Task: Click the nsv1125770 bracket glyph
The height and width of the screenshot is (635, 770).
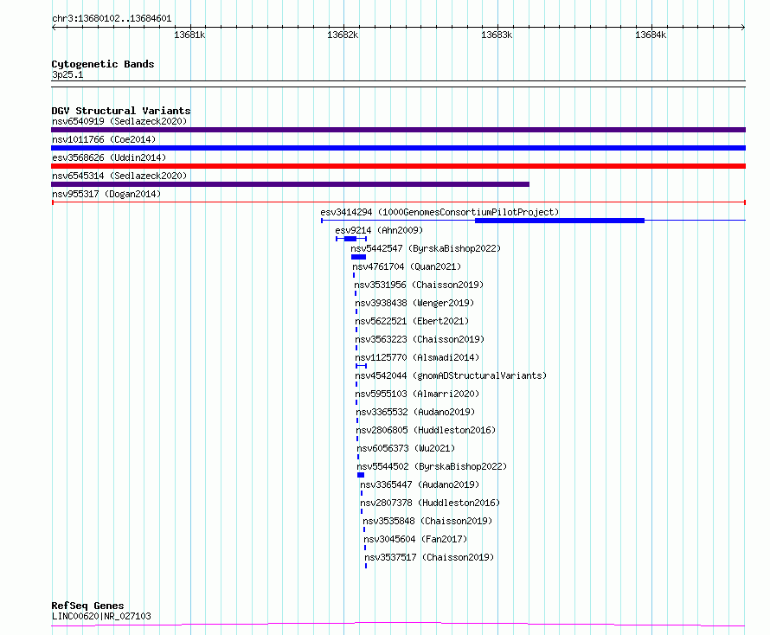Action: (x=361, y=366)
